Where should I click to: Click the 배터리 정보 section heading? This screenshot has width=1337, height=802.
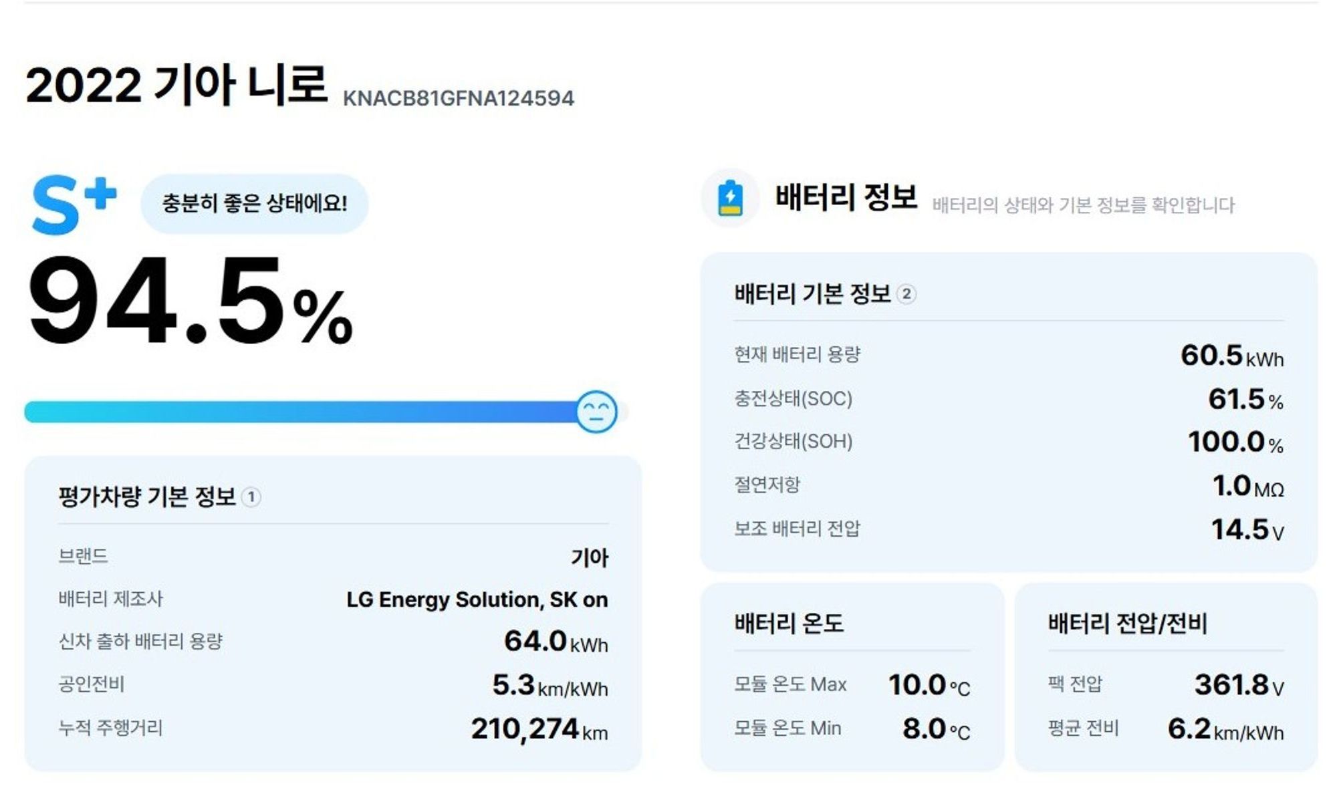pyautogui.click(x=846, y=198)
